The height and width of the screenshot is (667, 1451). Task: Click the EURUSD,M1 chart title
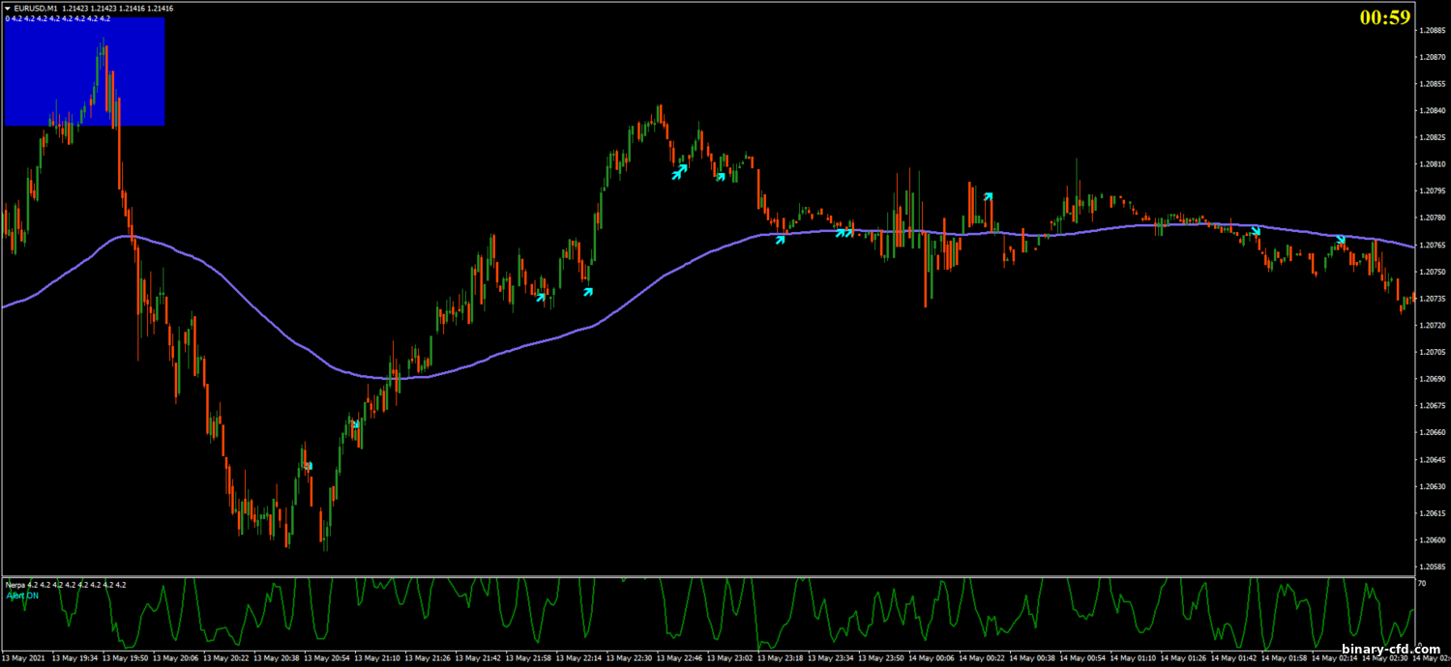36,8
